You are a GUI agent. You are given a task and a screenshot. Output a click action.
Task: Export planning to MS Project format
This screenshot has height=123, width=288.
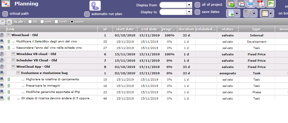coord(271,4)
